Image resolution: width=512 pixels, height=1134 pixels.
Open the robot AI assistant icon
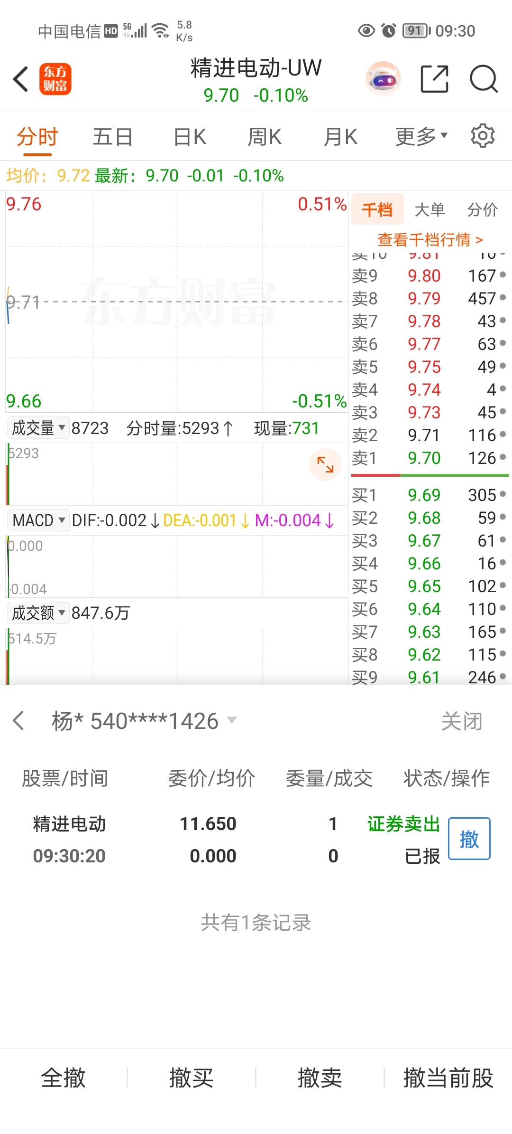[383, 79]
